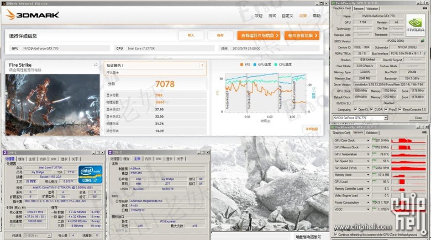Click the Z title icon of left CPU-Z window

5,152
